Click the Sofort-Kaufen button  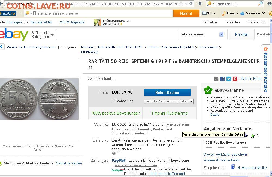pyautogui.click(x=167, y=92)
